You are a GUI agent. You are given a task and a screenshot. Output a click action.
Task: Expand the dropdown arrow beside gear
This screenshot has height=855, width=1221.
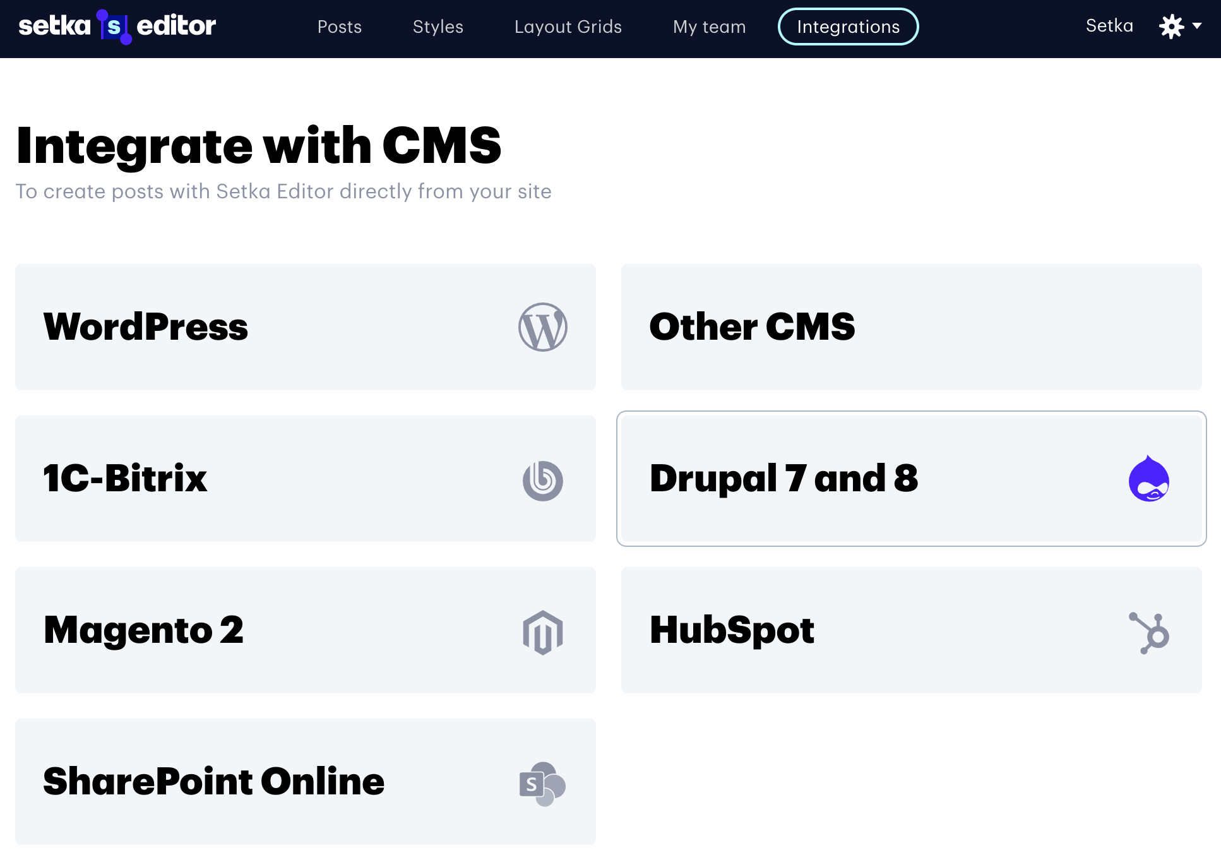pyautogui.click(x=1197, y=27)
